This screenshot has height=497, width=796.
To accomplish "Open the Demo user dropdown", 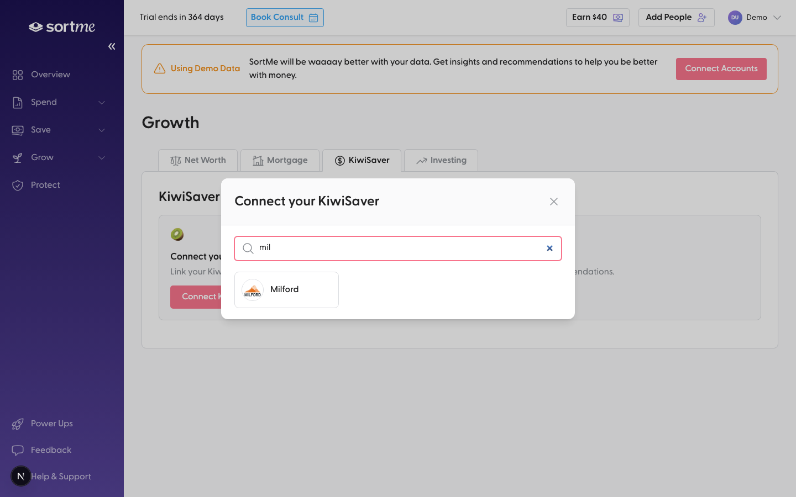I will (755, 18).
